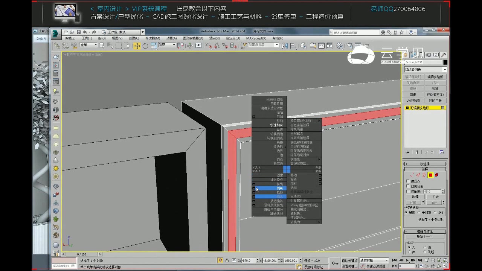The width and height of the screenshot is (482, 271).
Task: Select the Select and Move tool
Action: pyautogui.click(x=137, y=46)
